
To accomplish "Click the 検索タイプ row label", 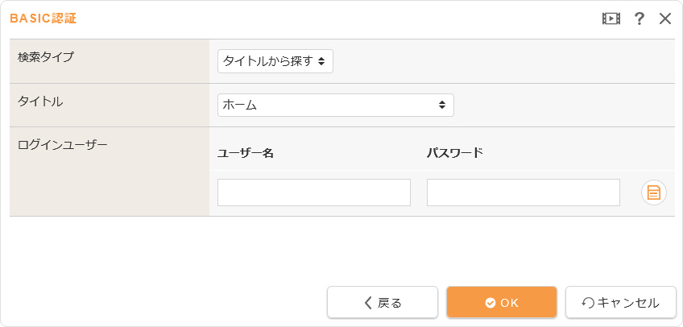I will point(45,57).
